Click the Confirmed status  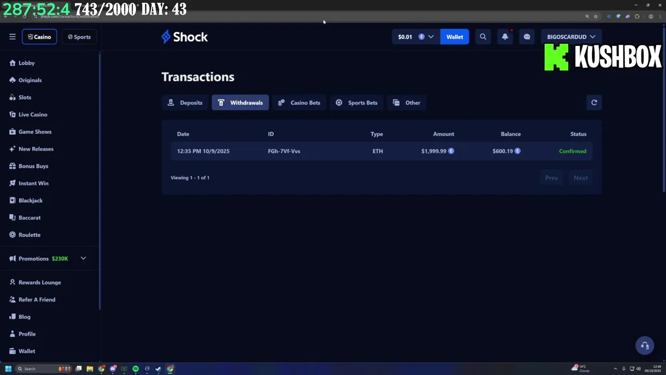572,151
